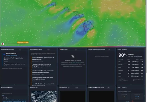Screen dimensions: 147x102
Task: Click the Today's High tide card
Action: 124,96
